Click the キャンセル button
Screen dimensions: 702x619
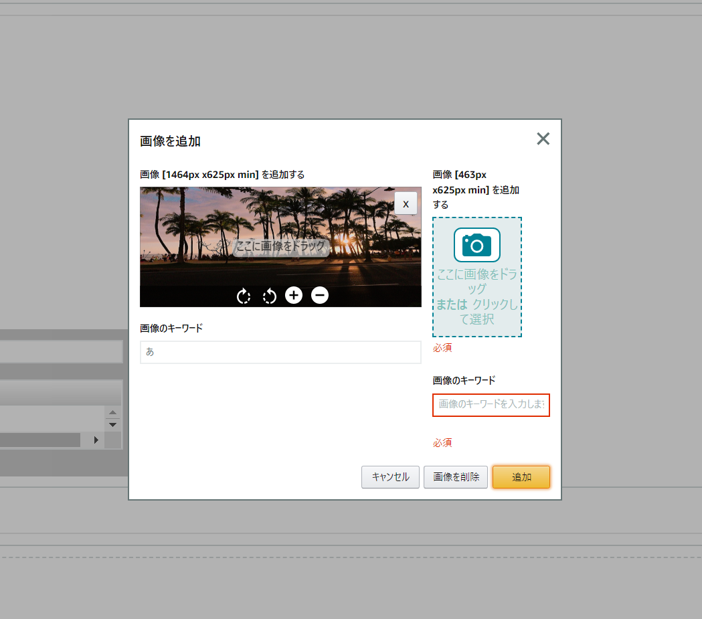click(x=390, y=477)
